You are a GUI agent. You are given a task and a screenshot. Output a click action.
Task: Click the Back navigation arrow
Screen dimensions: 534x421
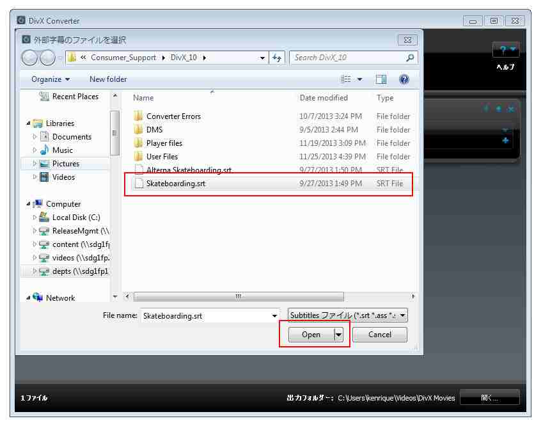[29, 58]
